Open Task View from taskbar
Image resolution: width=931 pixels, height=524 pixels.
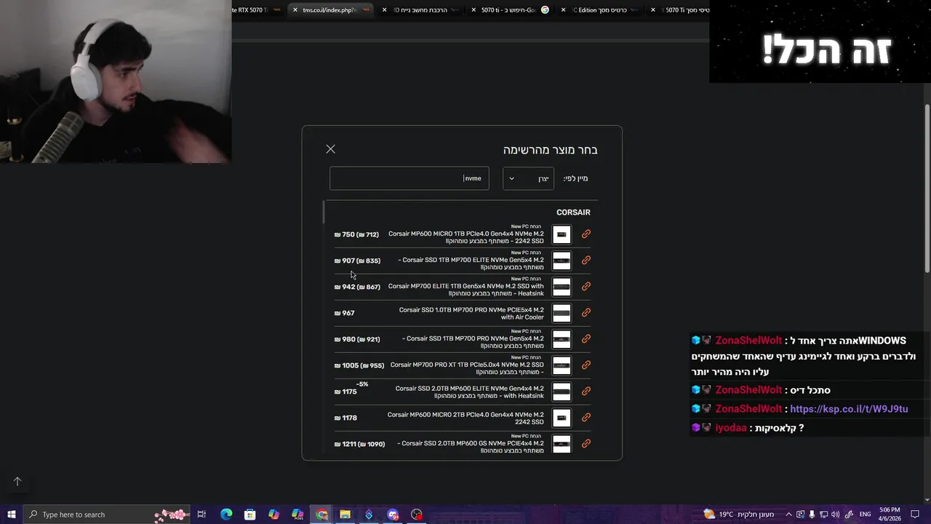(x=201, y=515)
